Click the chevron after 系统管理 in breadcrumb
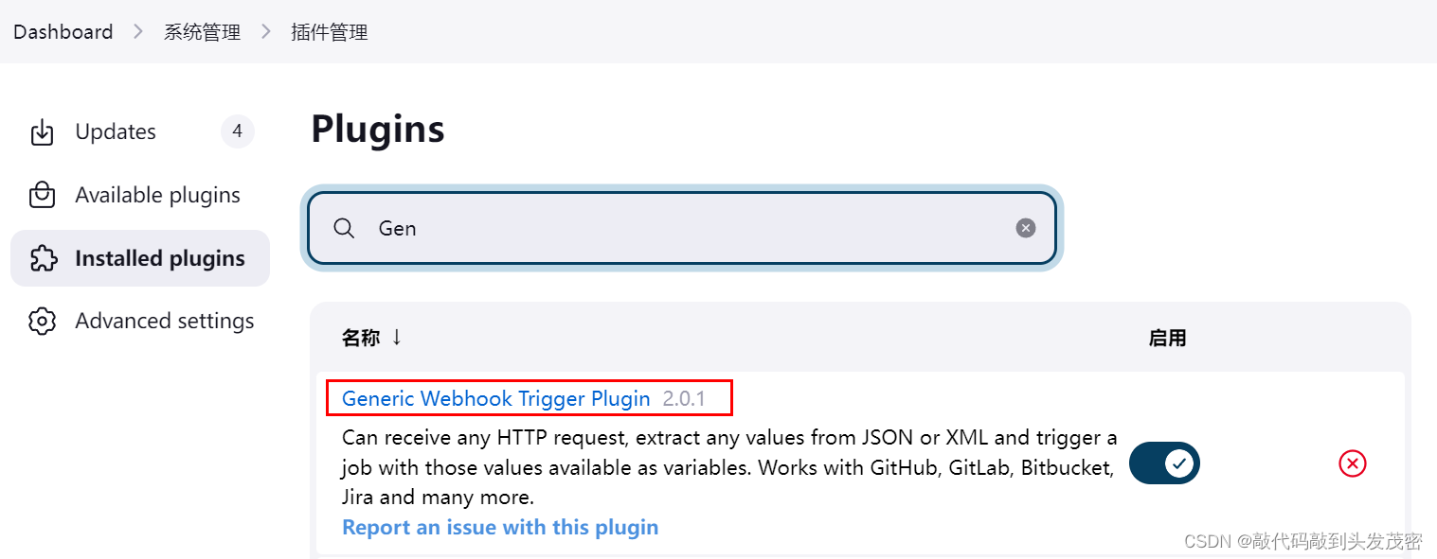This screenshot has width=1437, height=559. click(266, 32)
